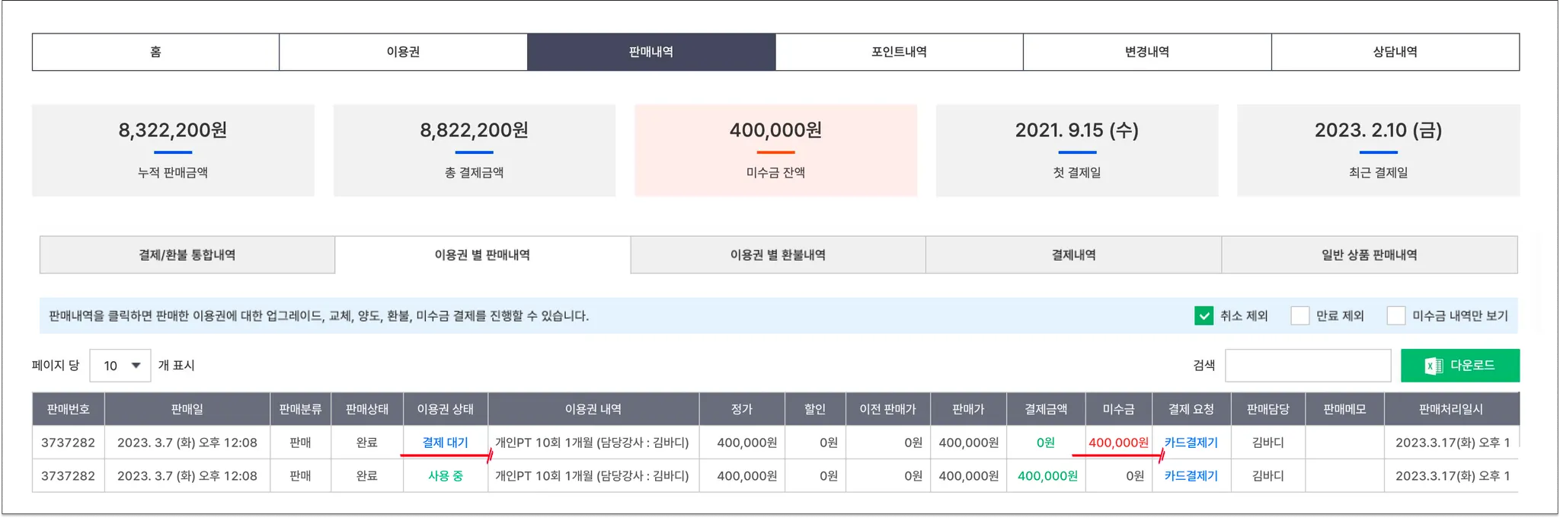Toggle the 취소 제외 checkbox
Image resolution: width=1560 pixels, height=518 pixels.
click(1204, 316)
